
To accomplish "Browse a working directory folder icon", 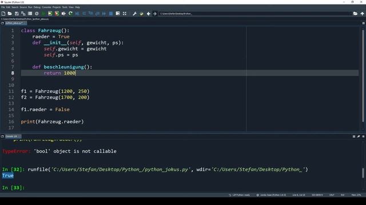I will click(x=355, y=14).
